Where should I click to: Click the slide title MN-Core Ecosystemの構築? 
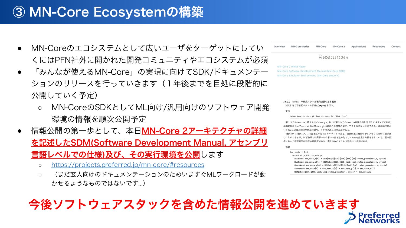[x=108, y=12]
